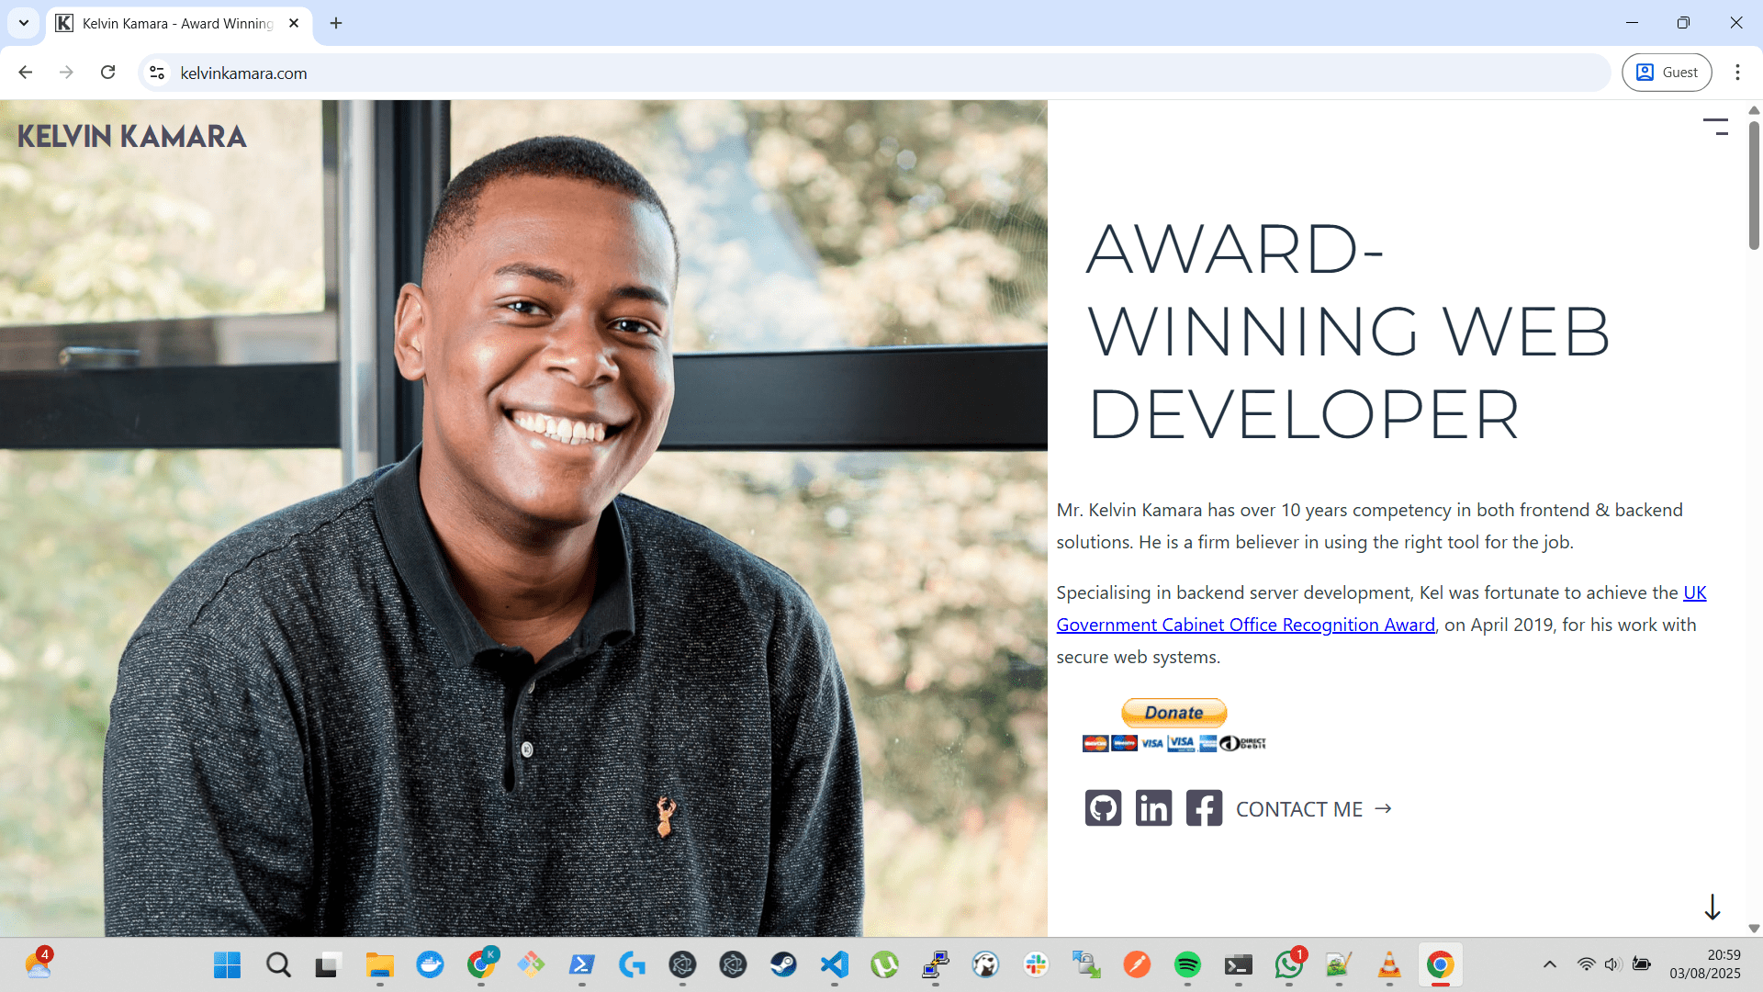Expand the hidden system tray icons chevron
1763x992 pixels.
pyautogui.click(x=1550, y=964)
